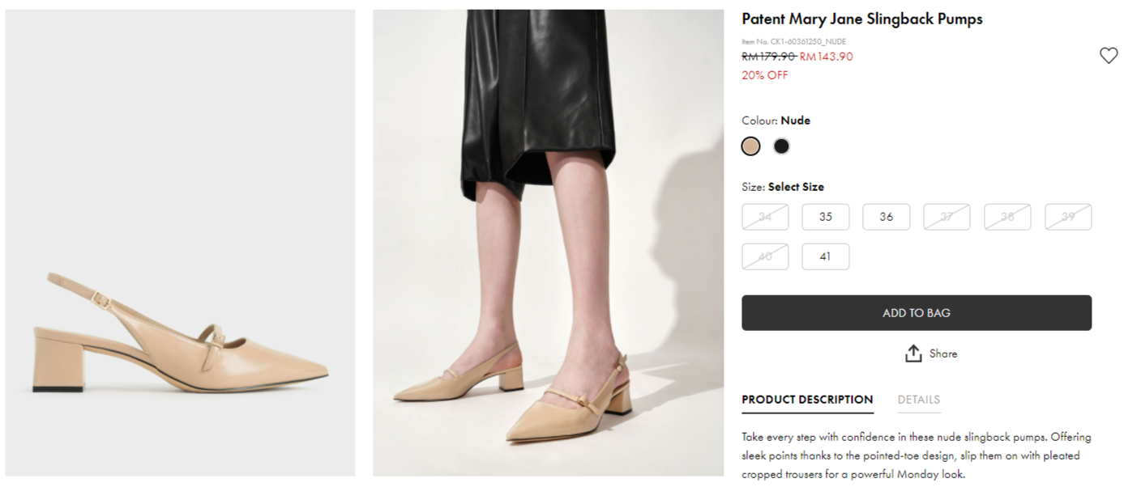Switch to the Details tab

click(918, 400)
